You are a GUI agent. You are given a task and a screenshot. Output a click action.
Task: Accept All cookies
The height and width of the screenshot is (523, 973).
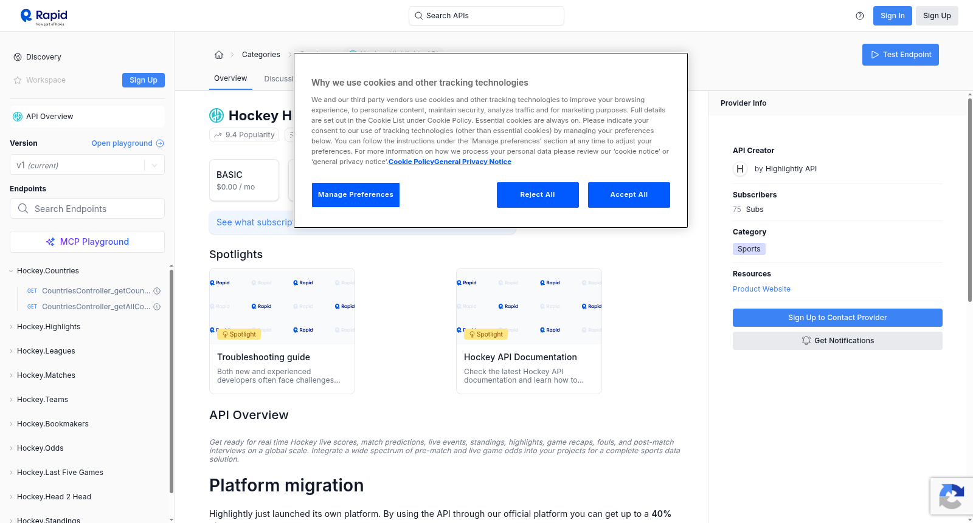[x=629, y=195]
